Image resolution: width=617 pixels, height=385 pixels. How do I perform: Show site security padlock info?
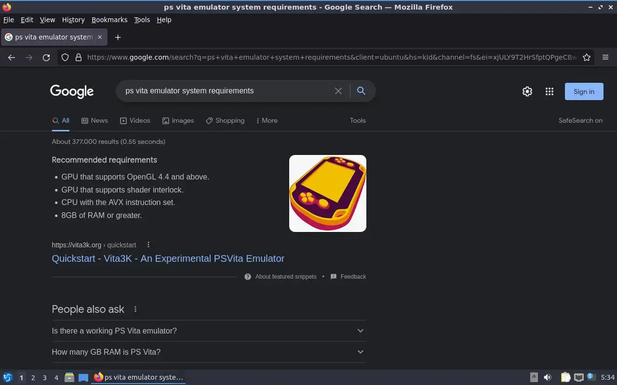coord(79,57)
